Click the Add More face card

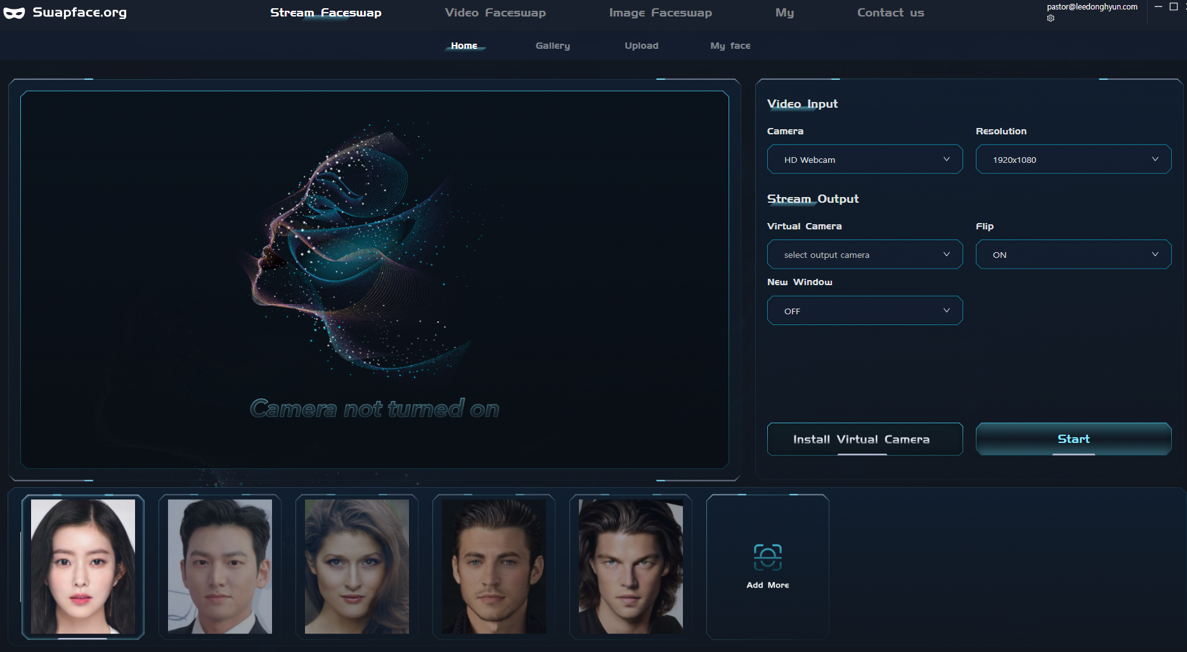(x=768, y=566)
